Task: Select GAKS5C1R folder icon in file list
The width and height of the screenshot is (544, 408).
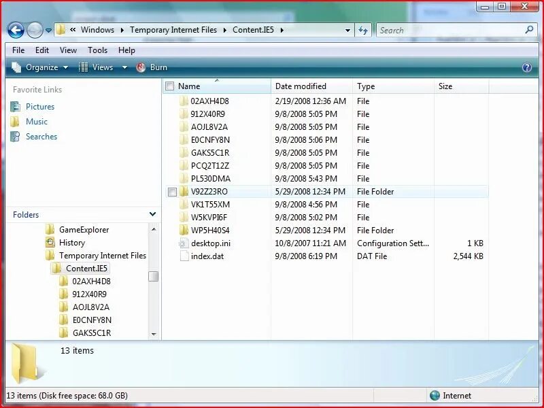Action: [x=184, y=152]
